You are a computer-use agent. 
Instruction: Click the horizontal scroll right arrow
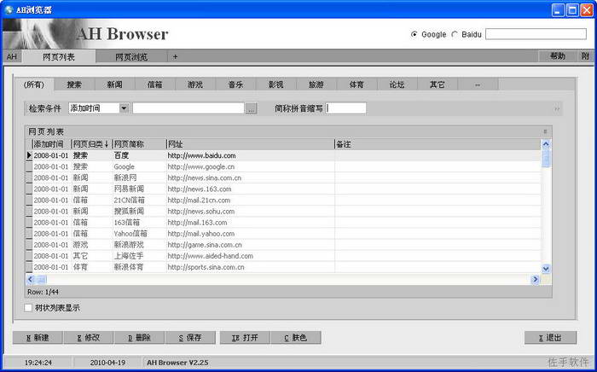[536, 280]
